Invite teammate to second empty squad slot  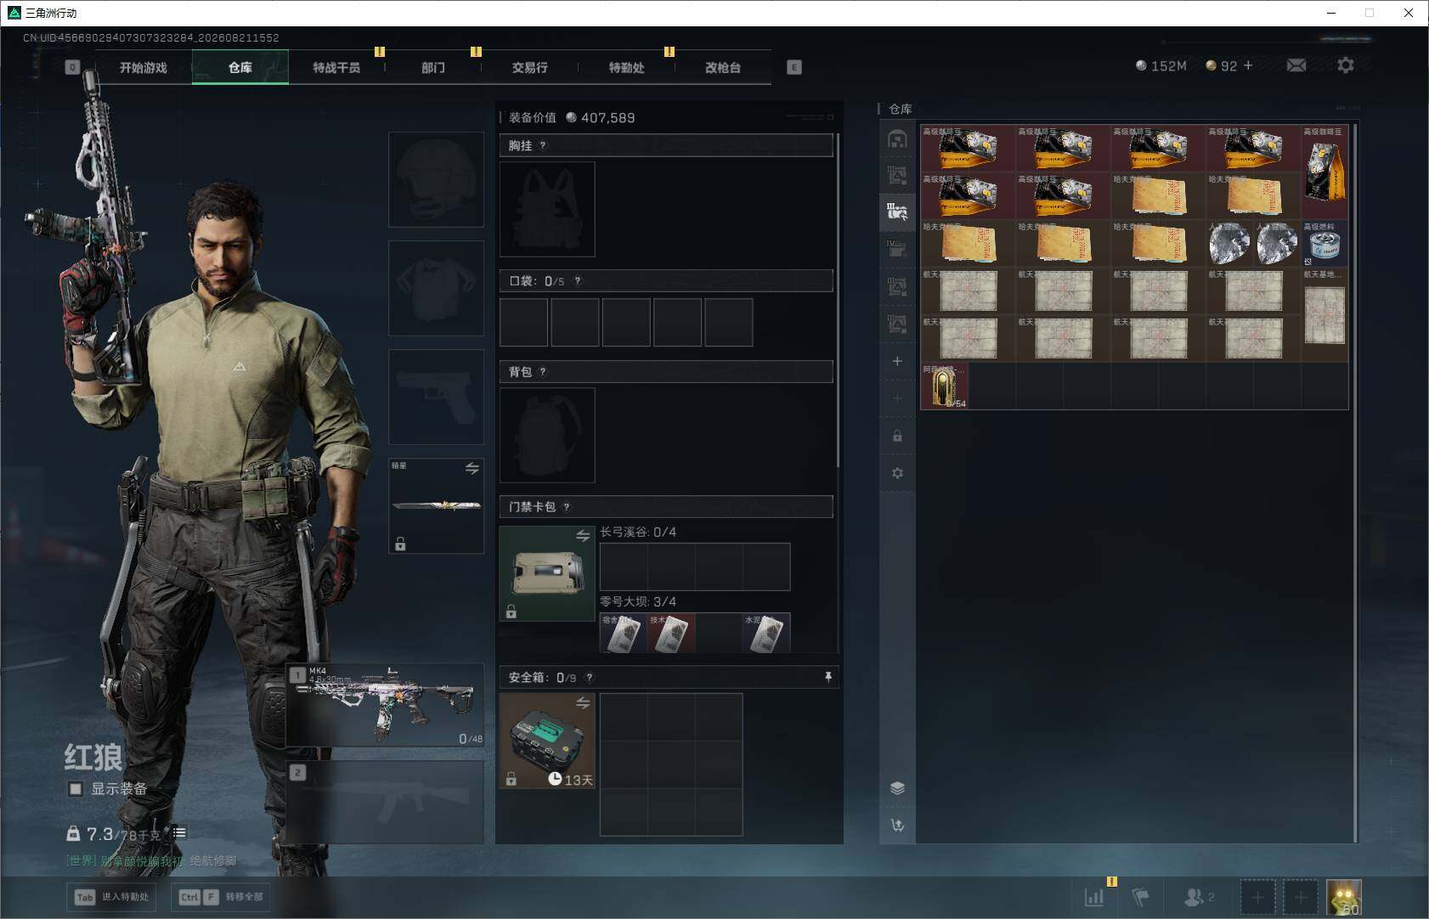coord(1301,897)
